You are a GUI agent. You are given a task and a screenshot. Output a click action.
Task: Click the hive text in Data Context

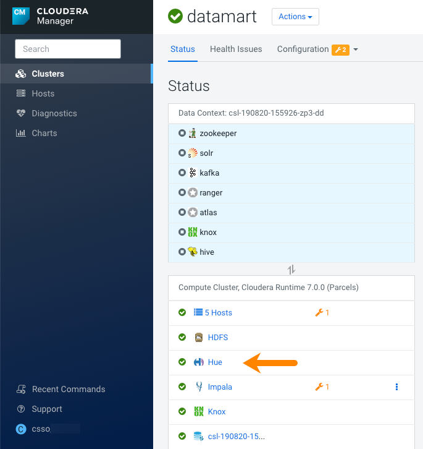click(207, 252)
